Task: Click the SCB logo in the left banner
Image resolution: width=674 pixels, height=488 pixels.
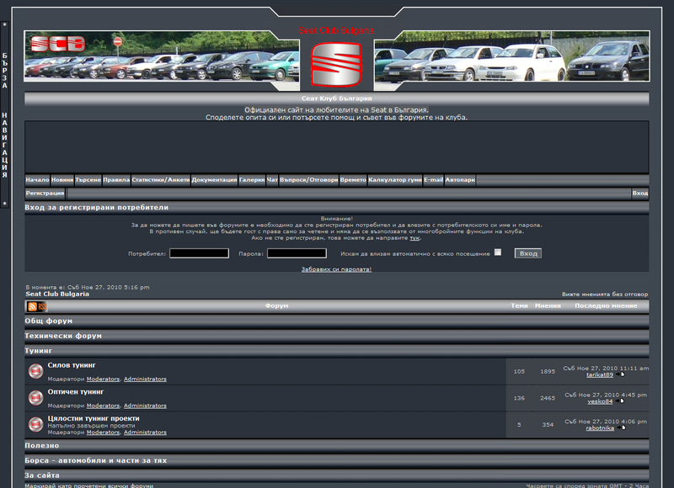Action: click(x=58, y=44)
